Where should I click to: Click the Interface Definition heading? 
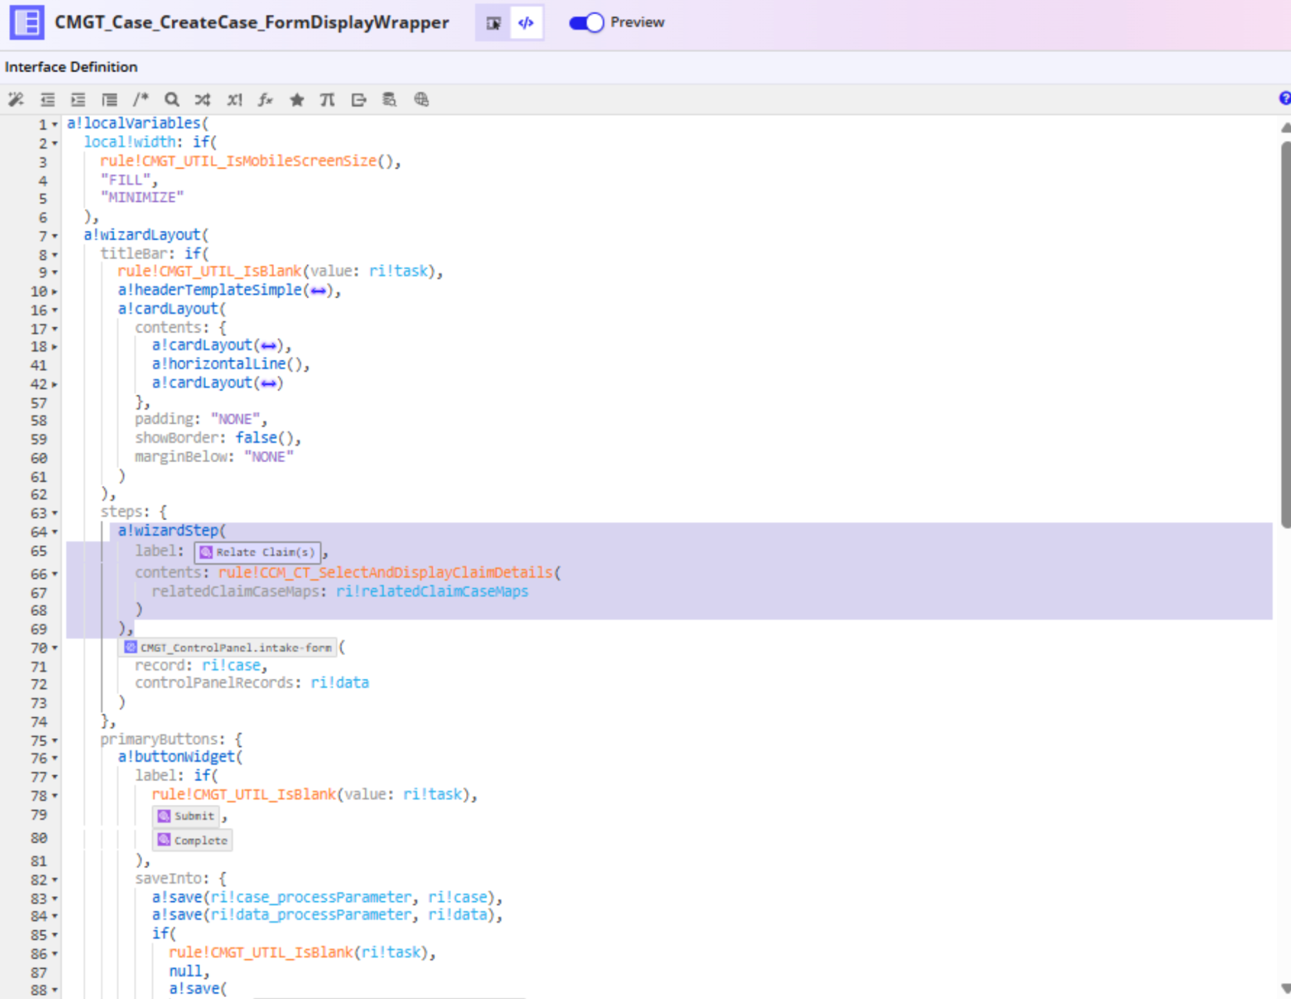71,67
